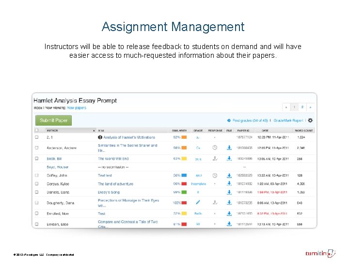
Task: Sort table by File column header
Action: point(229,131)
